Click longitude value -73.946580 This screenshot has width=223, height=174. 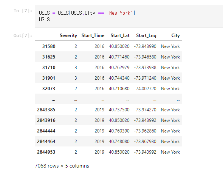[145, 57]
